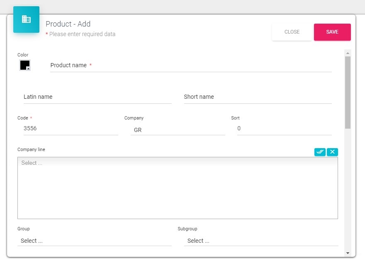Image resolution: width=365 pixels, height=266 pixels.
Task: Click the scrollbar up arrow
Action: pos(348,53)
